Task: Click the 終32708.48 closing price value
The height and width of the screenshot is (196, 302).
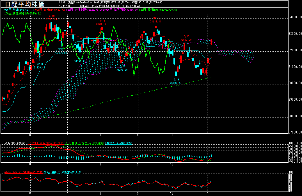Action: pos(133,6)
